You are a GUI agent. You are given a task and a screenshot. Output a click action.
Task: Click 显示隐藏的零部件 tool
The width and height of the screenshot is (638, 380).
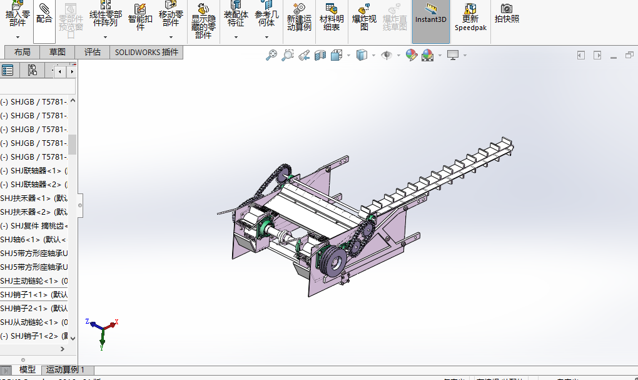[203, 21]
